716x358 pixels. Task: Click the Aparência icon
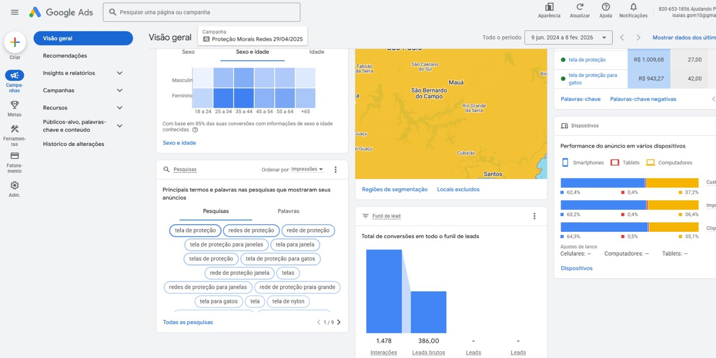coord(549,7)
